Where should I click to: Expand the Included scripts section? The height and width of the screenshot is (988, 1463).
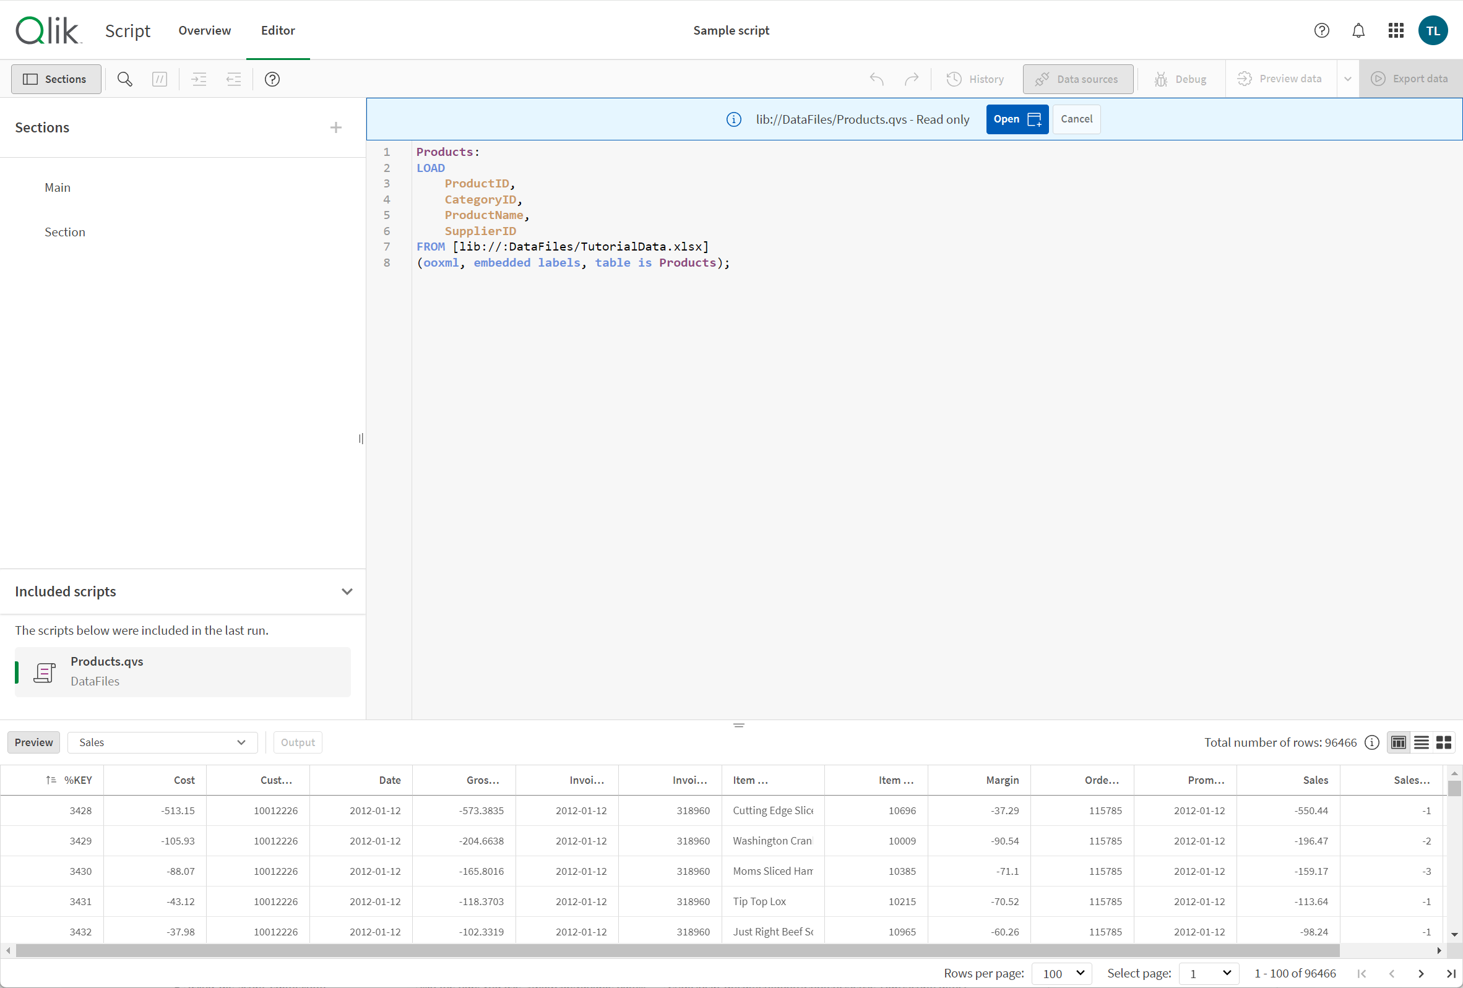click(x=346, y=591)
